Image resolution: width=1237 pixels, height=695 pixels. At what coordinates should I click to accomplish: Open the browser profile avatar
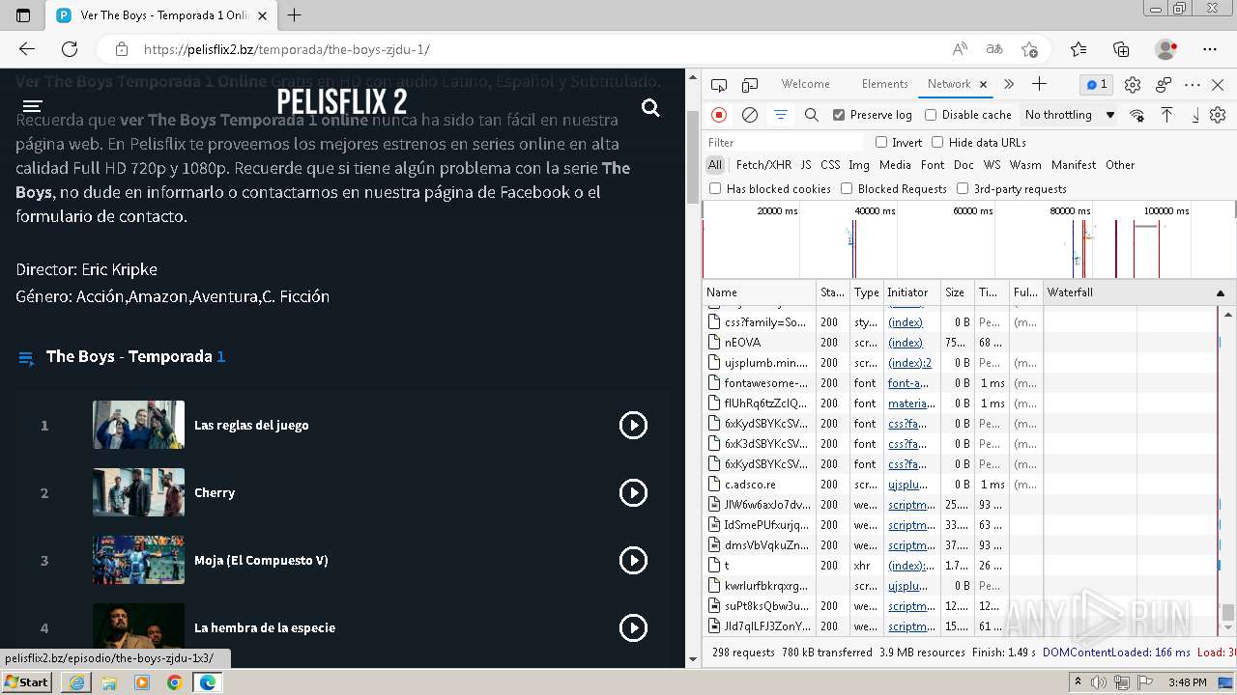[x=1165, y=49]
